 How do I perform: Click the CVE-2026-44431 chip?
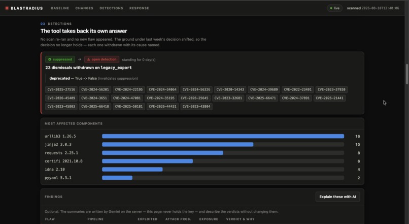[162, 107]
